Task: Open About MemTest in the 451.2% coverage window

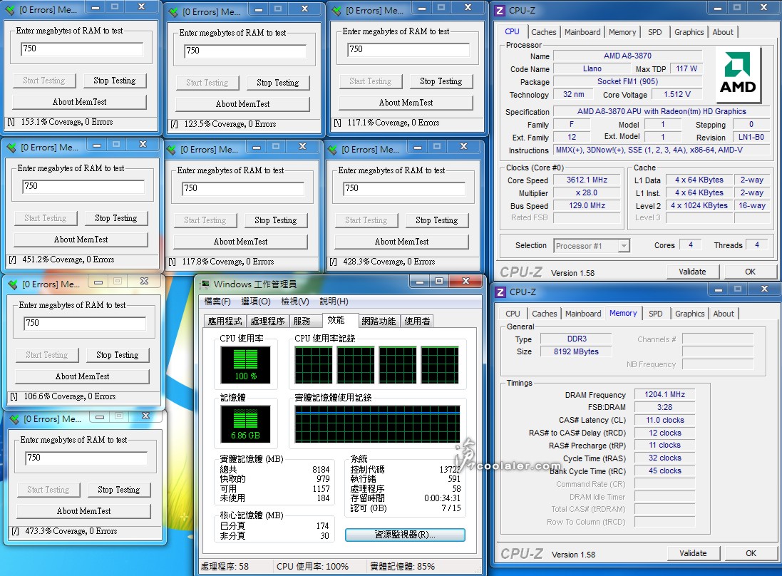Action: (x=81, y=240)
